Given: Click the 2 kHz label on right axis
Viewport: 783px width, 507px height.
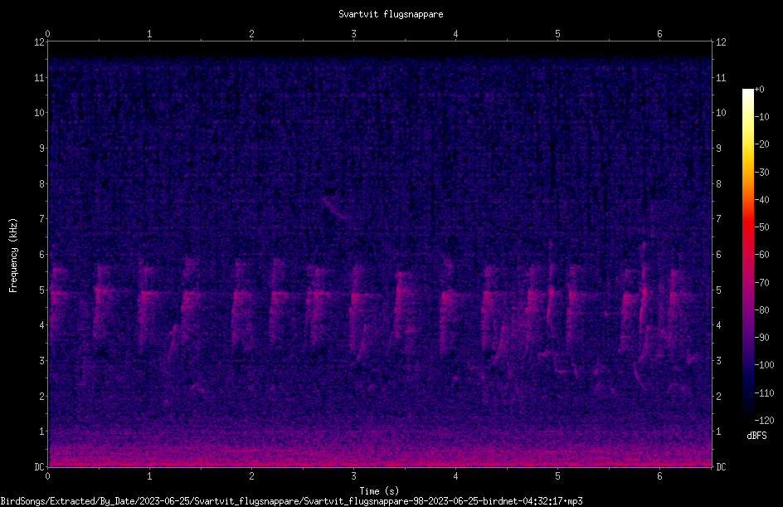Looking at the screenshot, I should pyautogui.click(x=719, y=397).
